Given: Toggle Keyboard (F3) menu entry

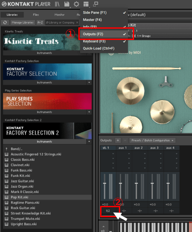Looking at the screenshot, I should tap(104, 41).
